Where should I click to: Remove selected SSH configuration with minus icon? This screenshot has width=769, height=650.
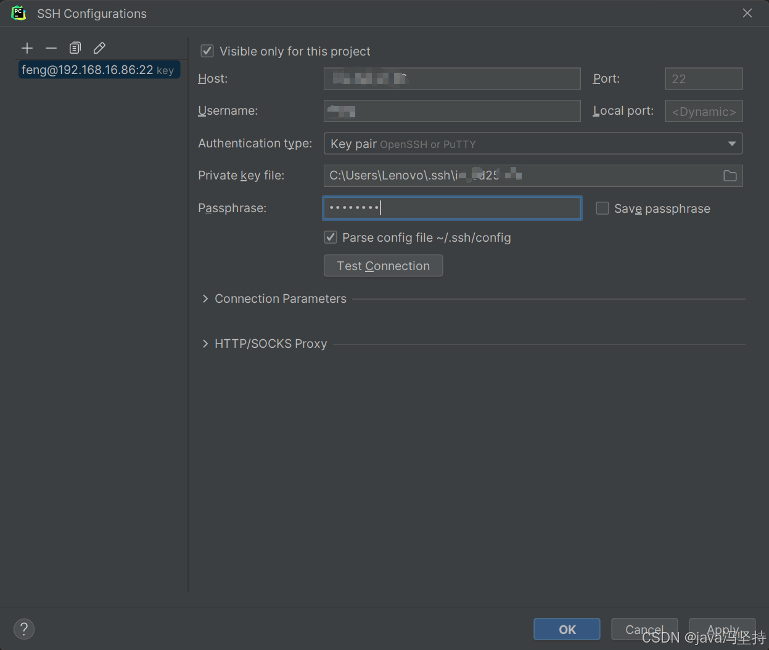tap(51, 48)
